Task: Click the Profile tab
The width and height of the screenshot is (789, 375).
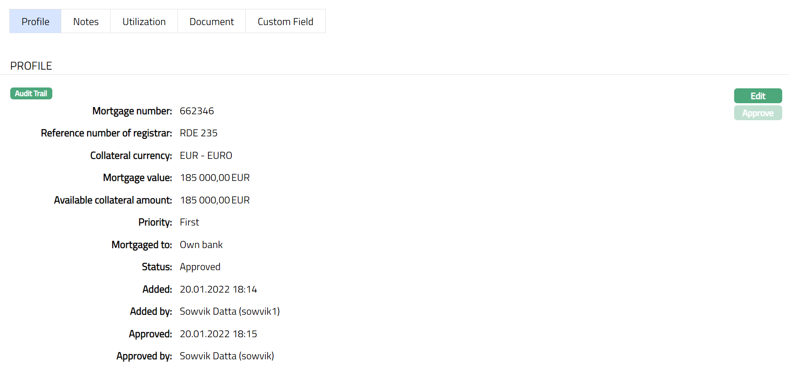Action: point(35,22)
